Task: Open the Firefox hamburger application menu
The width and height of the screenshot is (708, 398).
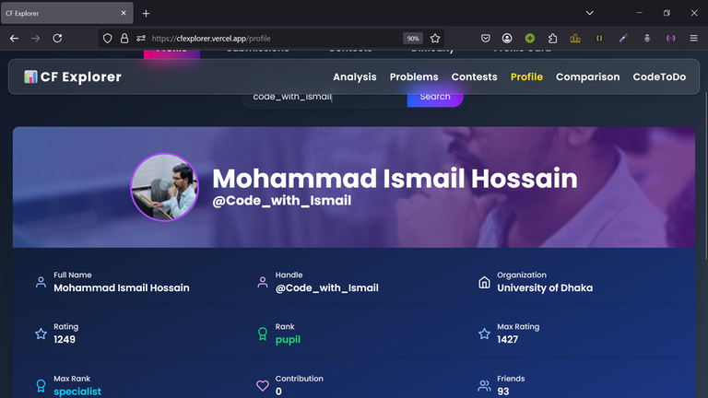Action: click(x=693, y=39)
